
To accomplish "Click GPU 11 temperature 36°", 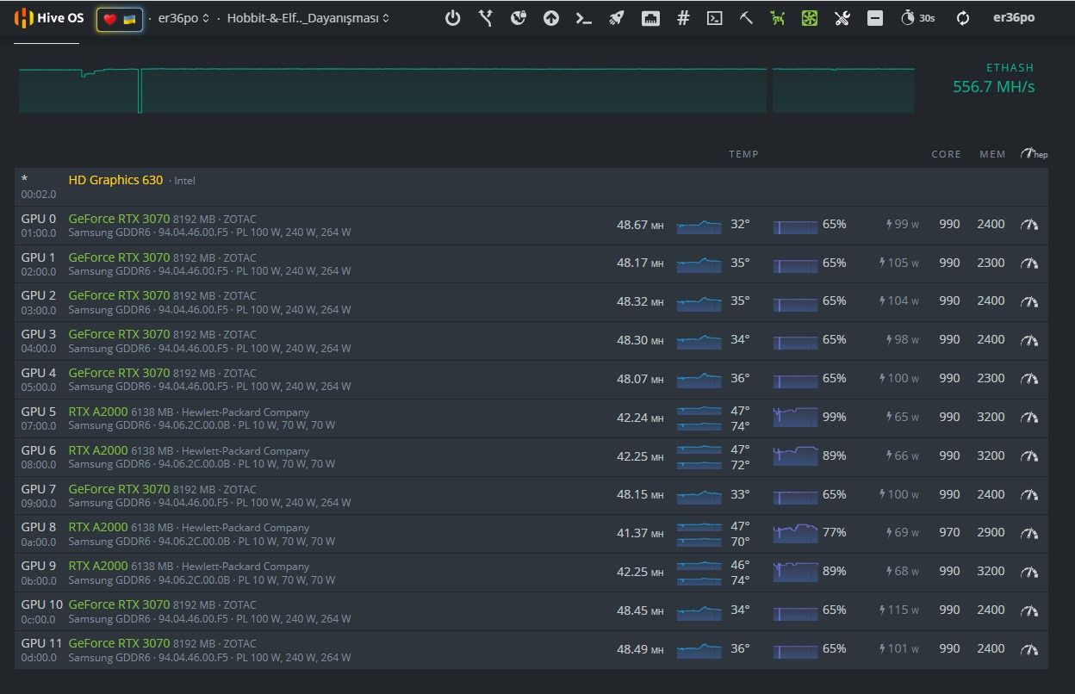I will pos(740,648).
